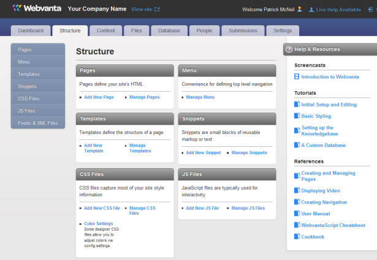The height and width of the screenshot is (260, 377).
Task: Click the Manage JS Files link
Action: pyautogui.click(x=248, y=208)
